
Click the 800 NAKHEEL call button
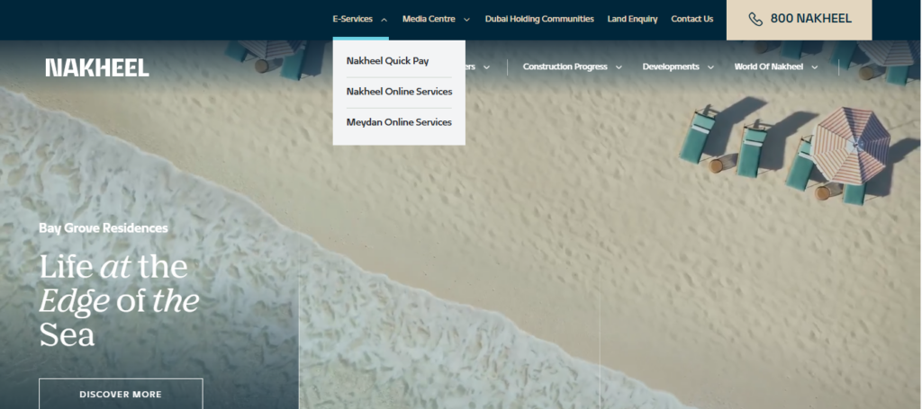point(800,20)
